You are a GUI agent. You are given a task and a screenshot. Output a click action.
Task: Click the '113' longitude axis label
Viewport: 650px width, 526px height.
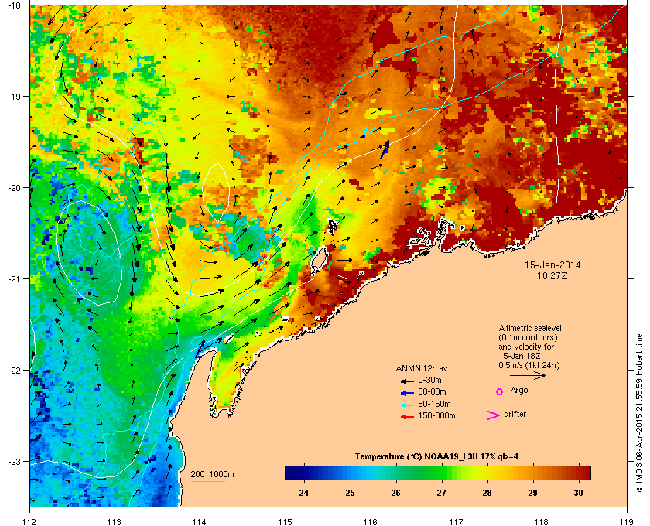point(115,521)
